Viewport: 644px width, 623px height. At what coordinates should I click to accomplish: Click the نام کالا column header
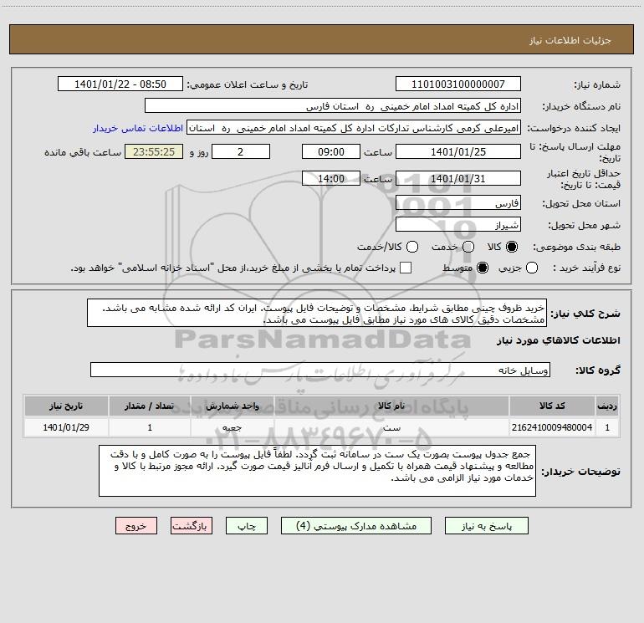click(391, 406)
